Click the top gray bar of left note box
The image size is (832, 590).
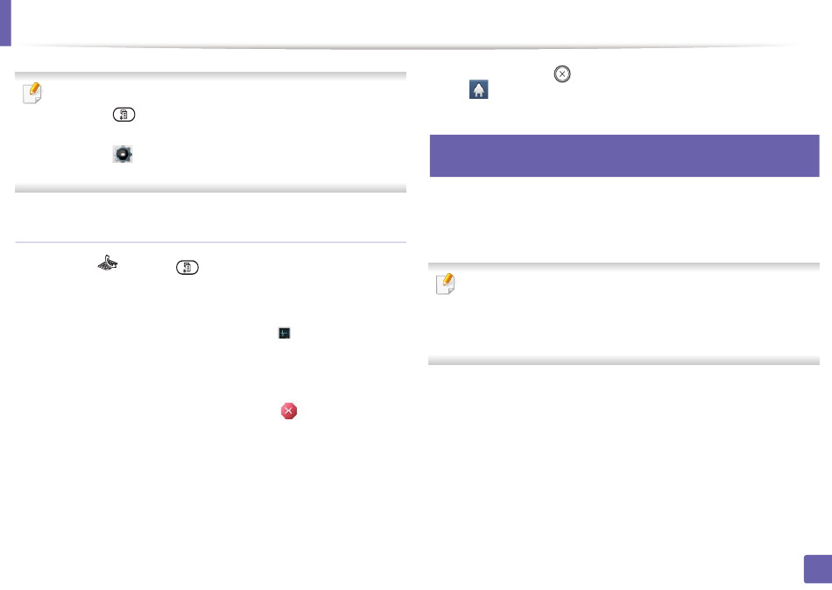tap(211, 76)
